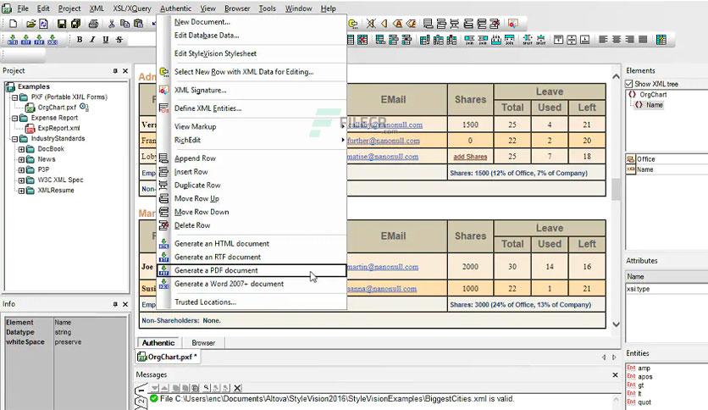This screenshot has height=410, width=708.
Task: Click the Show Large Markup icon
Action: click(x=397, y=24)
